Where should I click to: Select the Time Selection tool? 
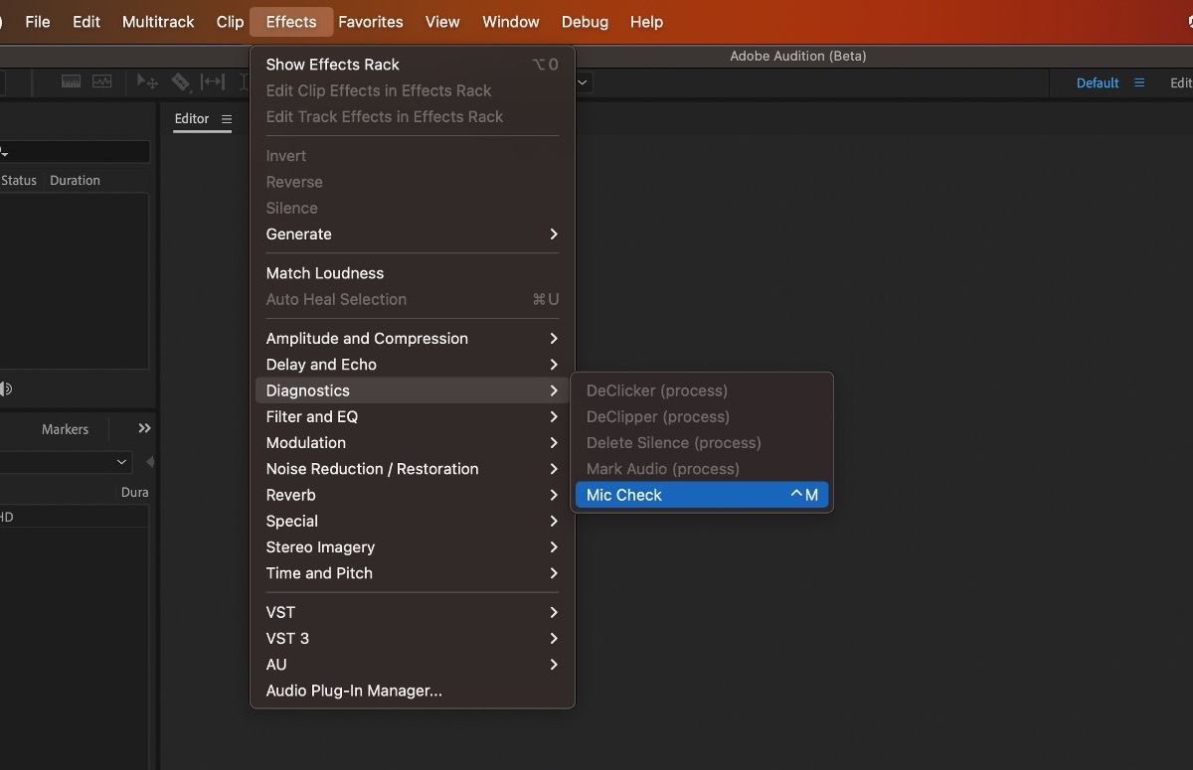point(244,81)
